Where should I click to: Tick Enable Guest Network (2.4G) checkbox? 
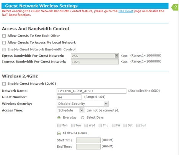coord(4,84)
